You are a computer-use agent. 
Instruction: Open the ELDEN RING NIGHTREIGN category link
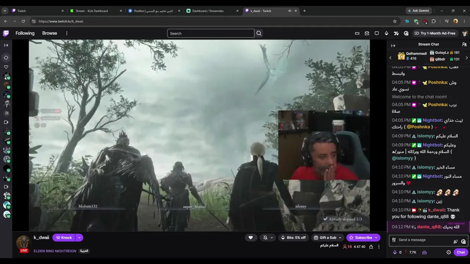click(x=55, y=251)
